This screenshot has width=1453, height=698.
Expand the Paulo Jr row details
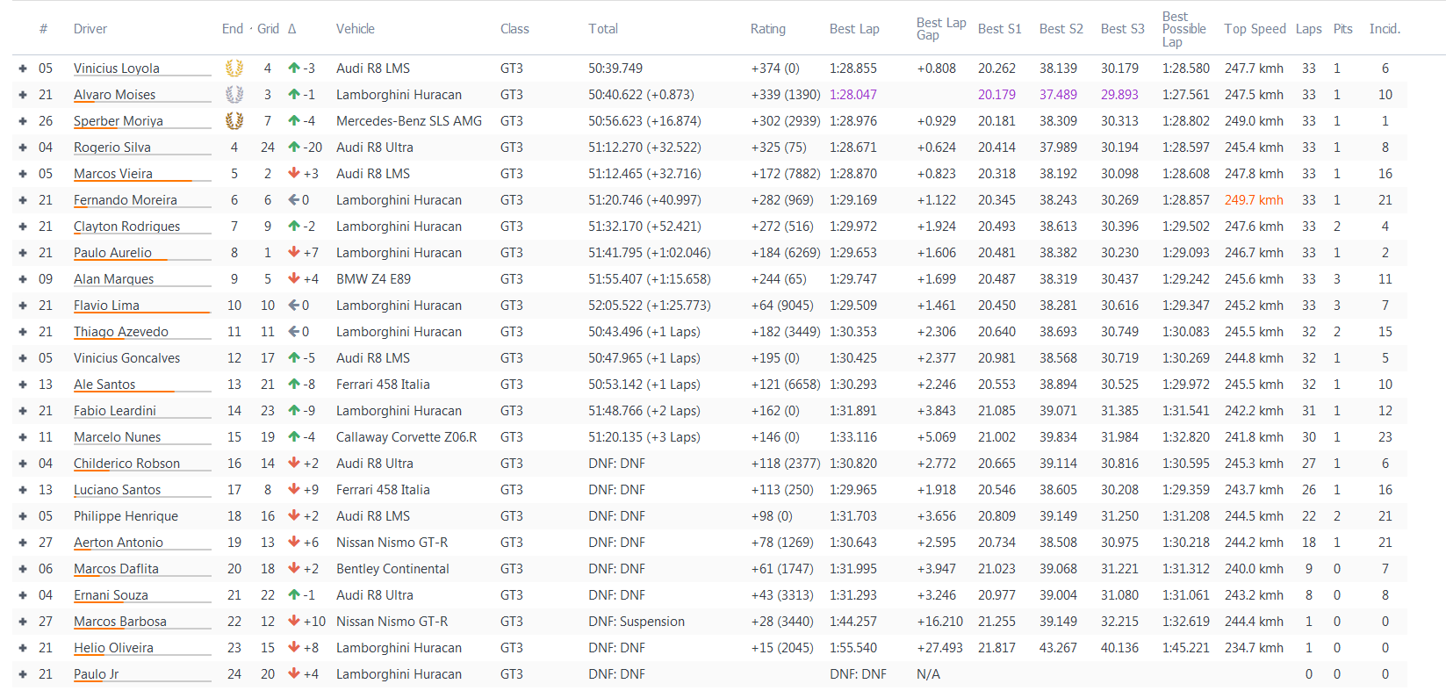[23, 674]
